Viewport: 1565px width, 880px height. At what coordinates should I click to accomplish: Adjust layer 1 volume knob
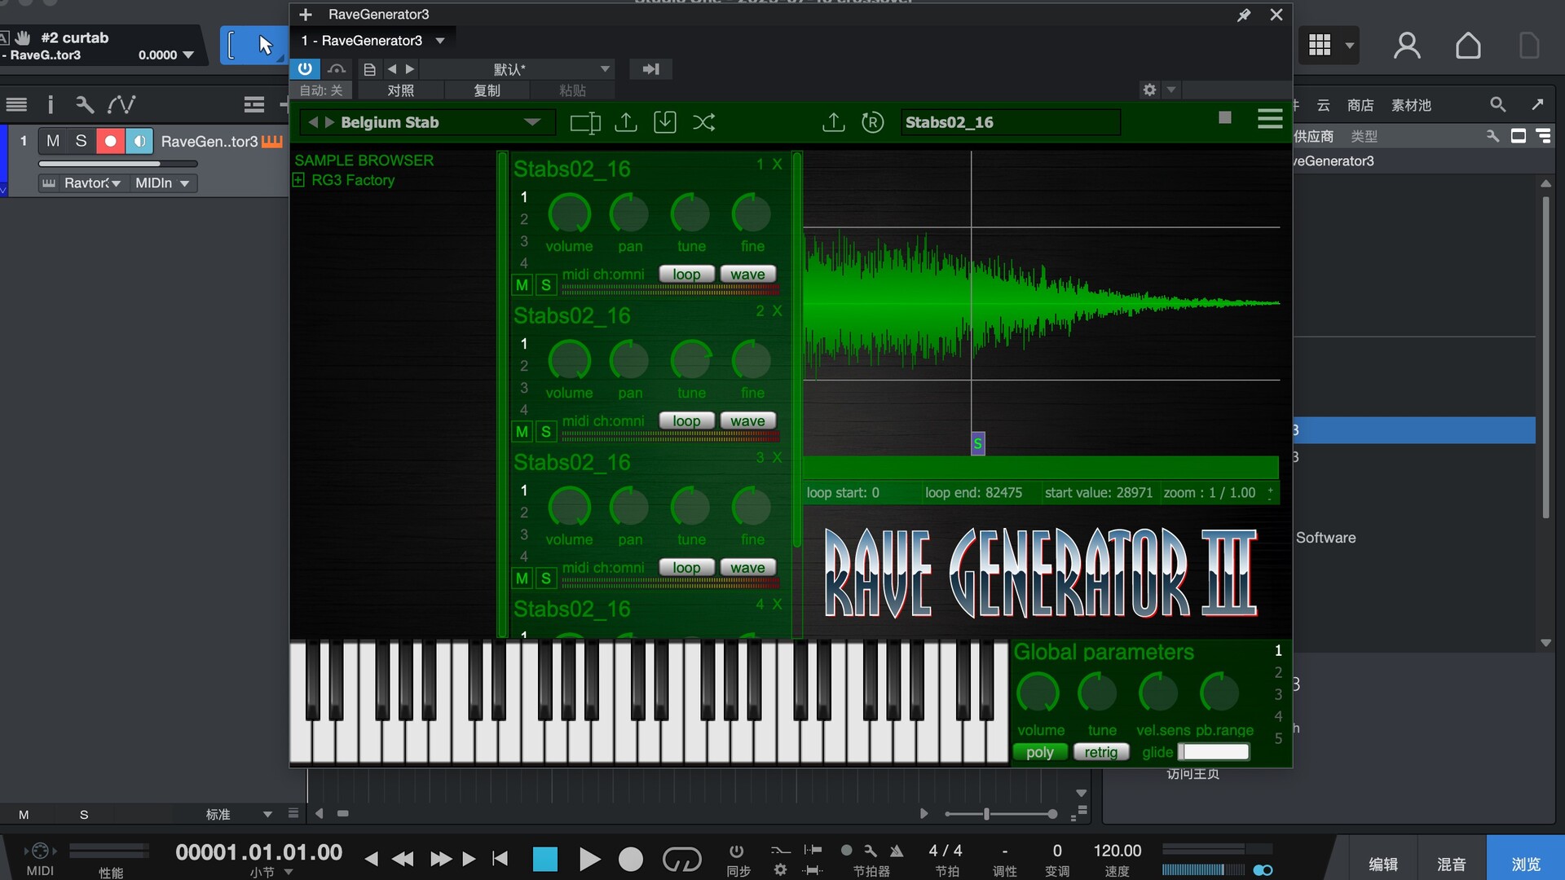point(569,214)
